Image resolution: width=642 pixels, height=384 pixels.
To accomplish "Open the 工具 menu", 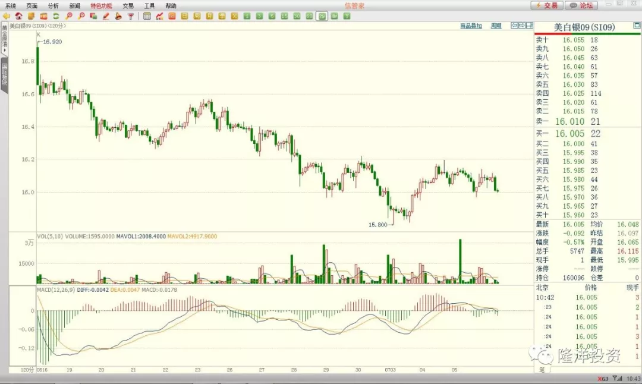I will pyautogui.click(x=149, y=6).
